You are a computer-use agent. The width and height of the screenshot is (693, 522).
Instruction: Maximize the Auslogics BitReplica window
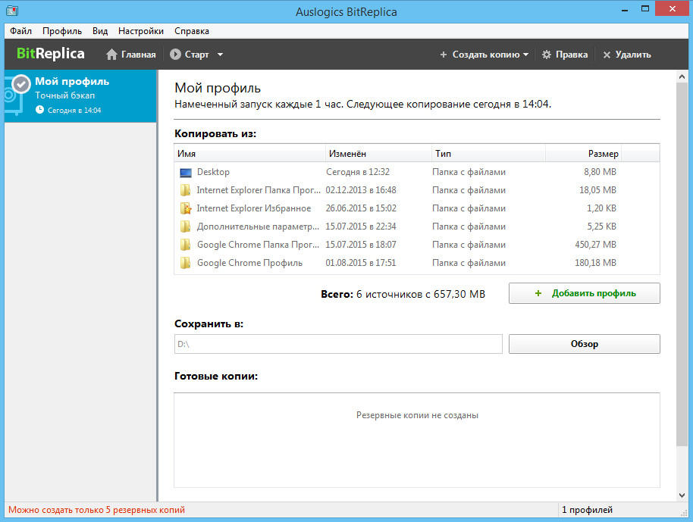point(644,9)
